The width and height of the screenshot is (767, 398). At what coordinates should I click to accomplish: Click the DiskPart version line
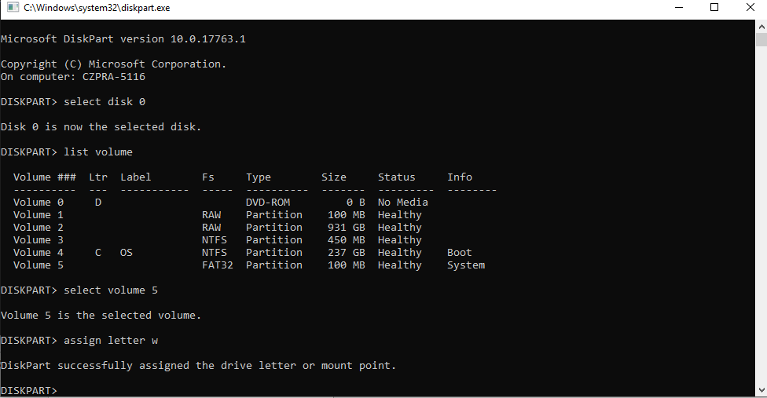point(123,39)
